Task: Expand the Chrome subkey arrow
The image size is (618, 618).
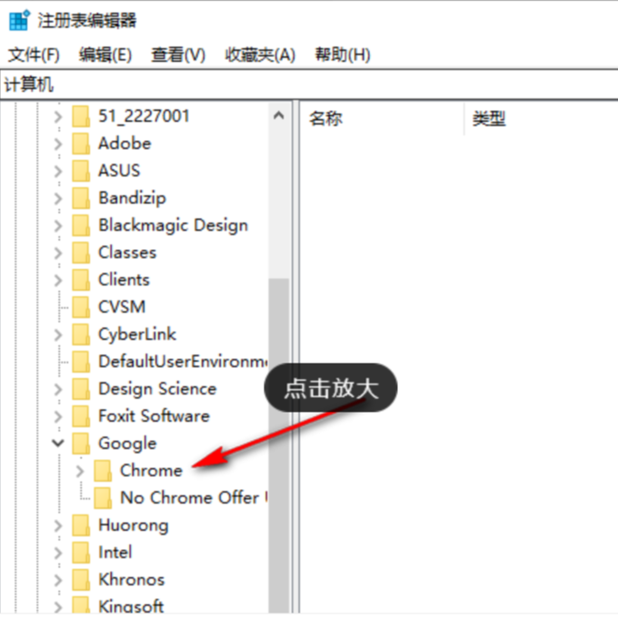Action: pos(80,471)
